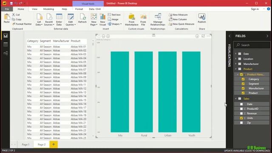This screenshot has width=272, height=153.
Task: Insert a Text box
Action: tap(114, 15)
